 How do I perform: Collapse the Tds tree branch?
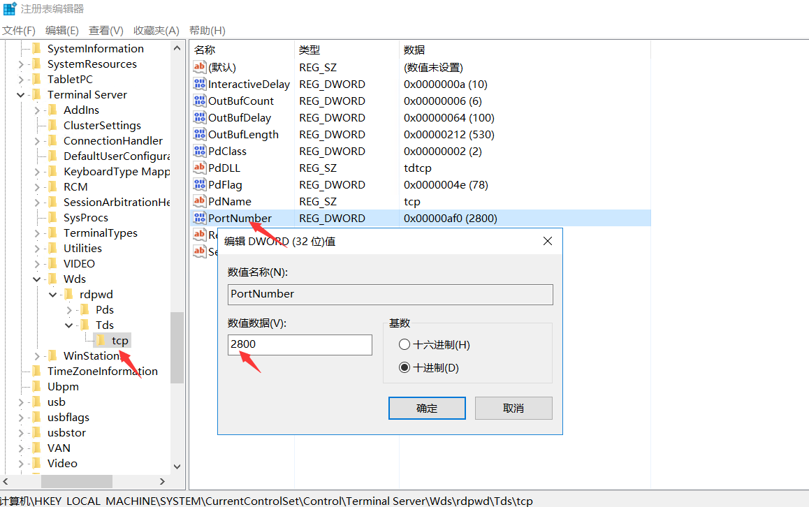[x=68, y=325]
